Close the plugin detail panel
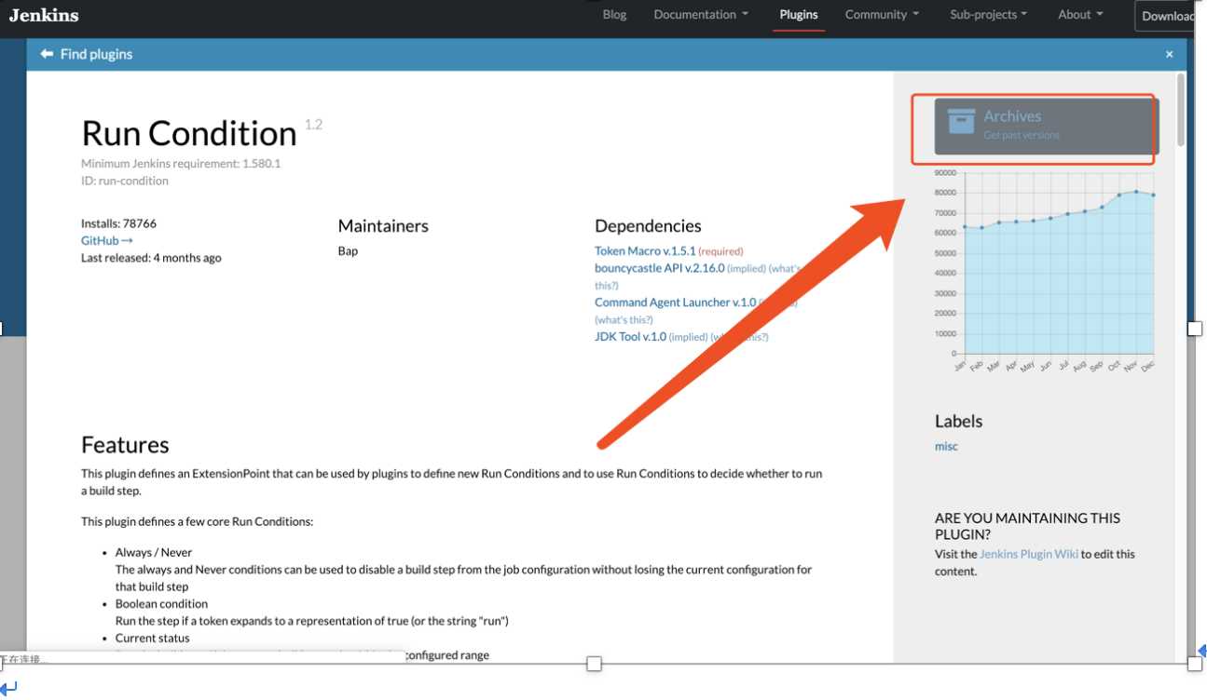 [x=1169, y=55]
